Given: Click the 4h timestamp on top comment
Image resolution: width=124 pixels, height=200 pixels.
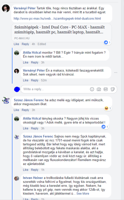Looking at the screenshot, I should point(33,44).
